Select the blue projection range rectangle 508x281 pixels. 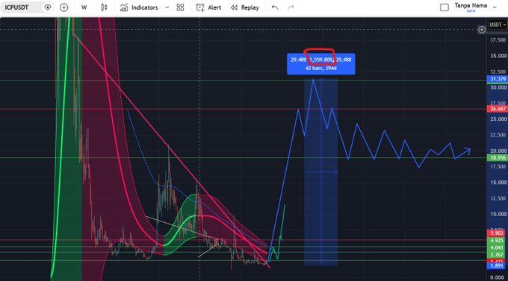coord(320,172)
